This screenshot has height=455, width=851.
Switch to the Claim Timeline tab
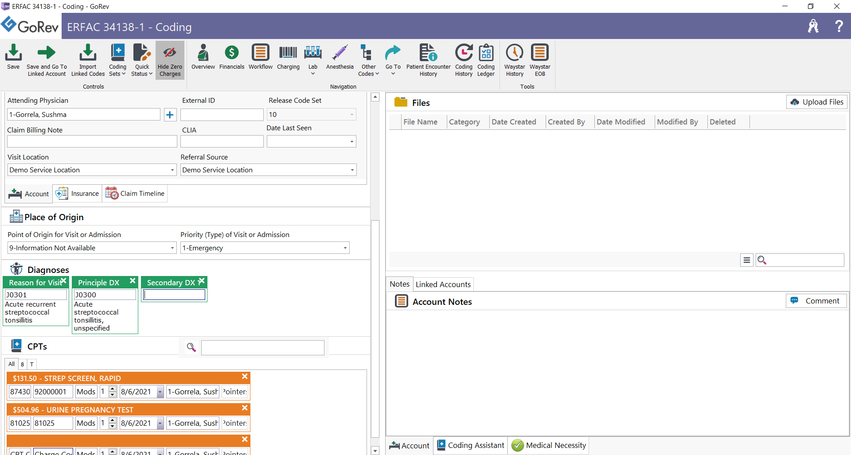(x=135, y=194)
